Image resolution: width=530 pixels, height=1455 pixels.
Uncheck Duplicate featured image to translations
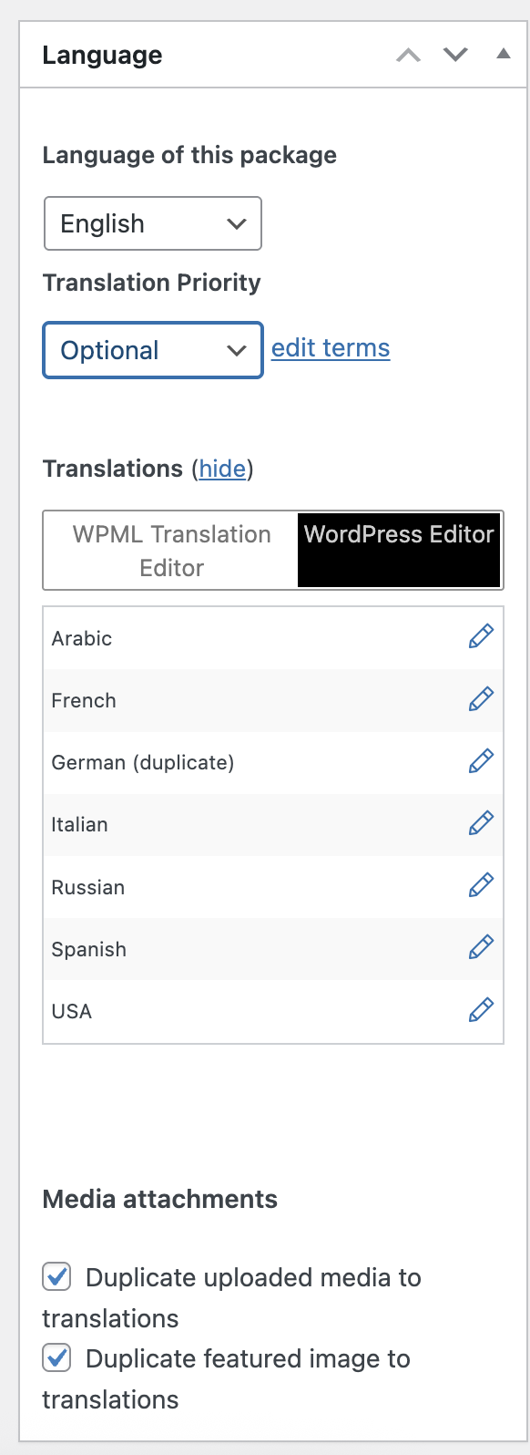(x=56, y=1358)
